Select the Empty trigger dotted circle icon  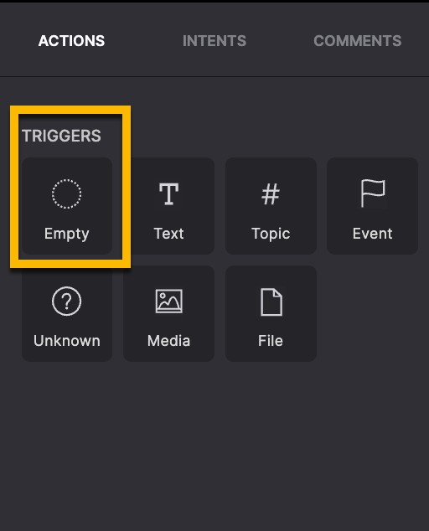66,193
